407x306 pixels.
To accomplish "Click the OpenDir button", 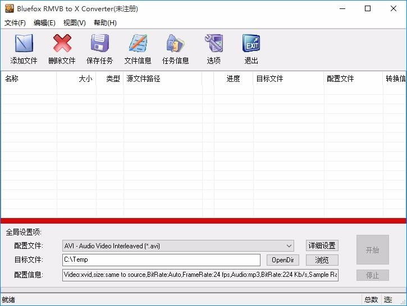I will click(x=283, y=260).
